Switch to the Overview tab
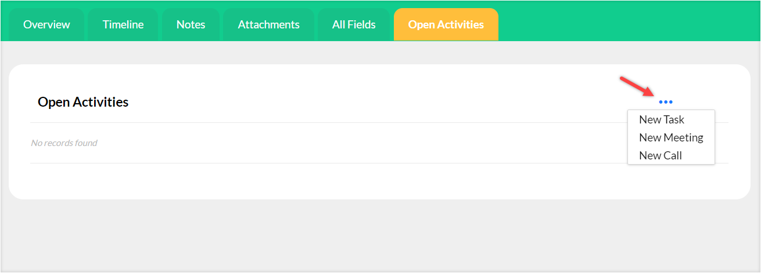 pos(46,25)
